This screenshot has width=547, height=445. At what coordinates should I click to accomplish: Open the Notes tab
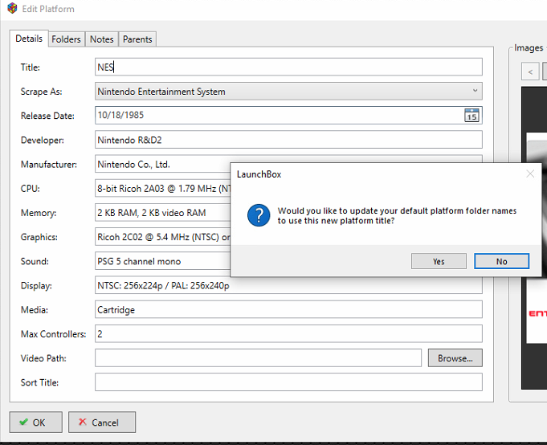pos(102,39)
